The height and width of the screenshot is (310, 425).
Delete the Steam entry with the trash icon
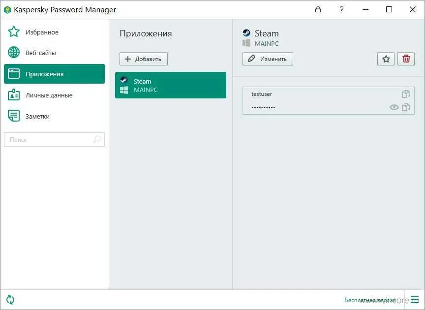[x=406, y=59]
